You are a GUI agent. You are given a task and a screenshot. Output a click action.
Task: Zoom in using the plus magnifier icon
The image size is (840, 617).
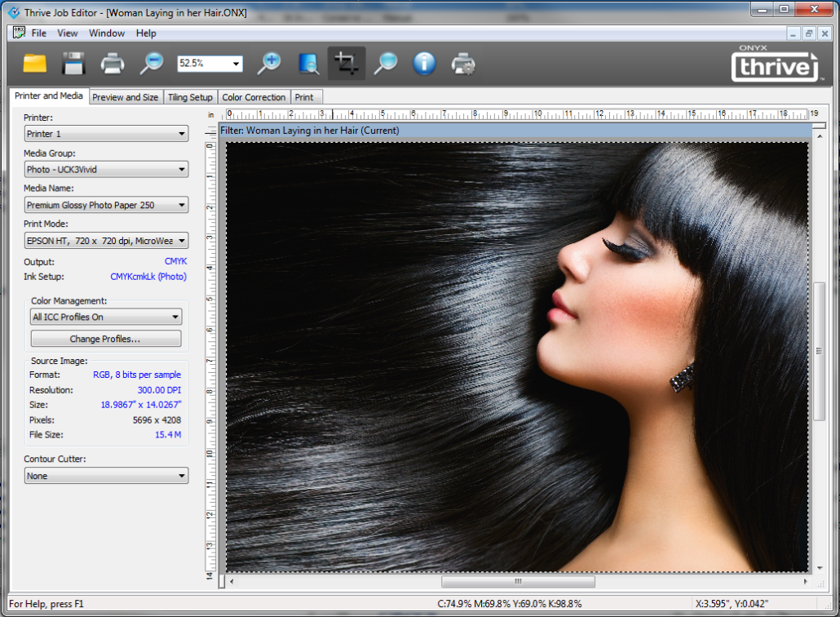pyautogui.click(x=268, y=63)
